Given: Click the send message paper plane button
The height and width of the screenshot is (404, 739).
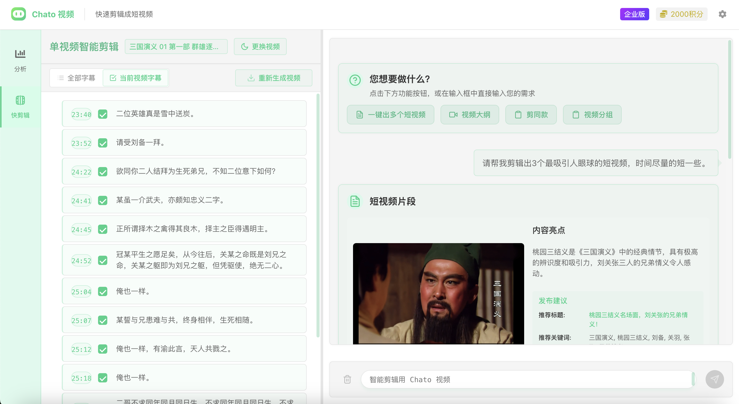Looking at the screenshot, I should (x=714, y=379).
